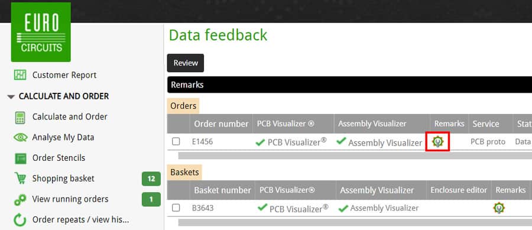Open Order repeats / view history item
This screenshot has height=230, width=532.
[x=81, y=220]
